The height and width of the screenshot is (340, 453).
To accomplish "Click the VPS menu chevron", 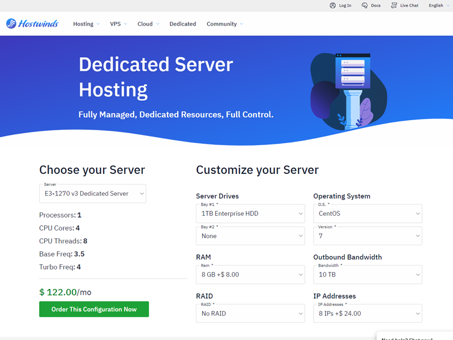I will (x=125, y=24).
